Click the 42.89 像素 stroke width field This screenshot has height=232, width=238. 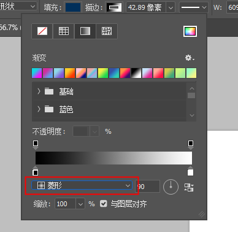(x=146, y=7)
